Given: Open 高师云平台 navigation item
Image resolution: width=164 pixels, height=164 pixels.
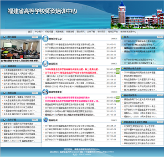Looking at the screenshot, I should point(113,32).
